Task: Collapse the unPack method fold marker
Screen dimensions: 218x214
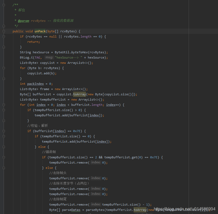Action: 4,31
